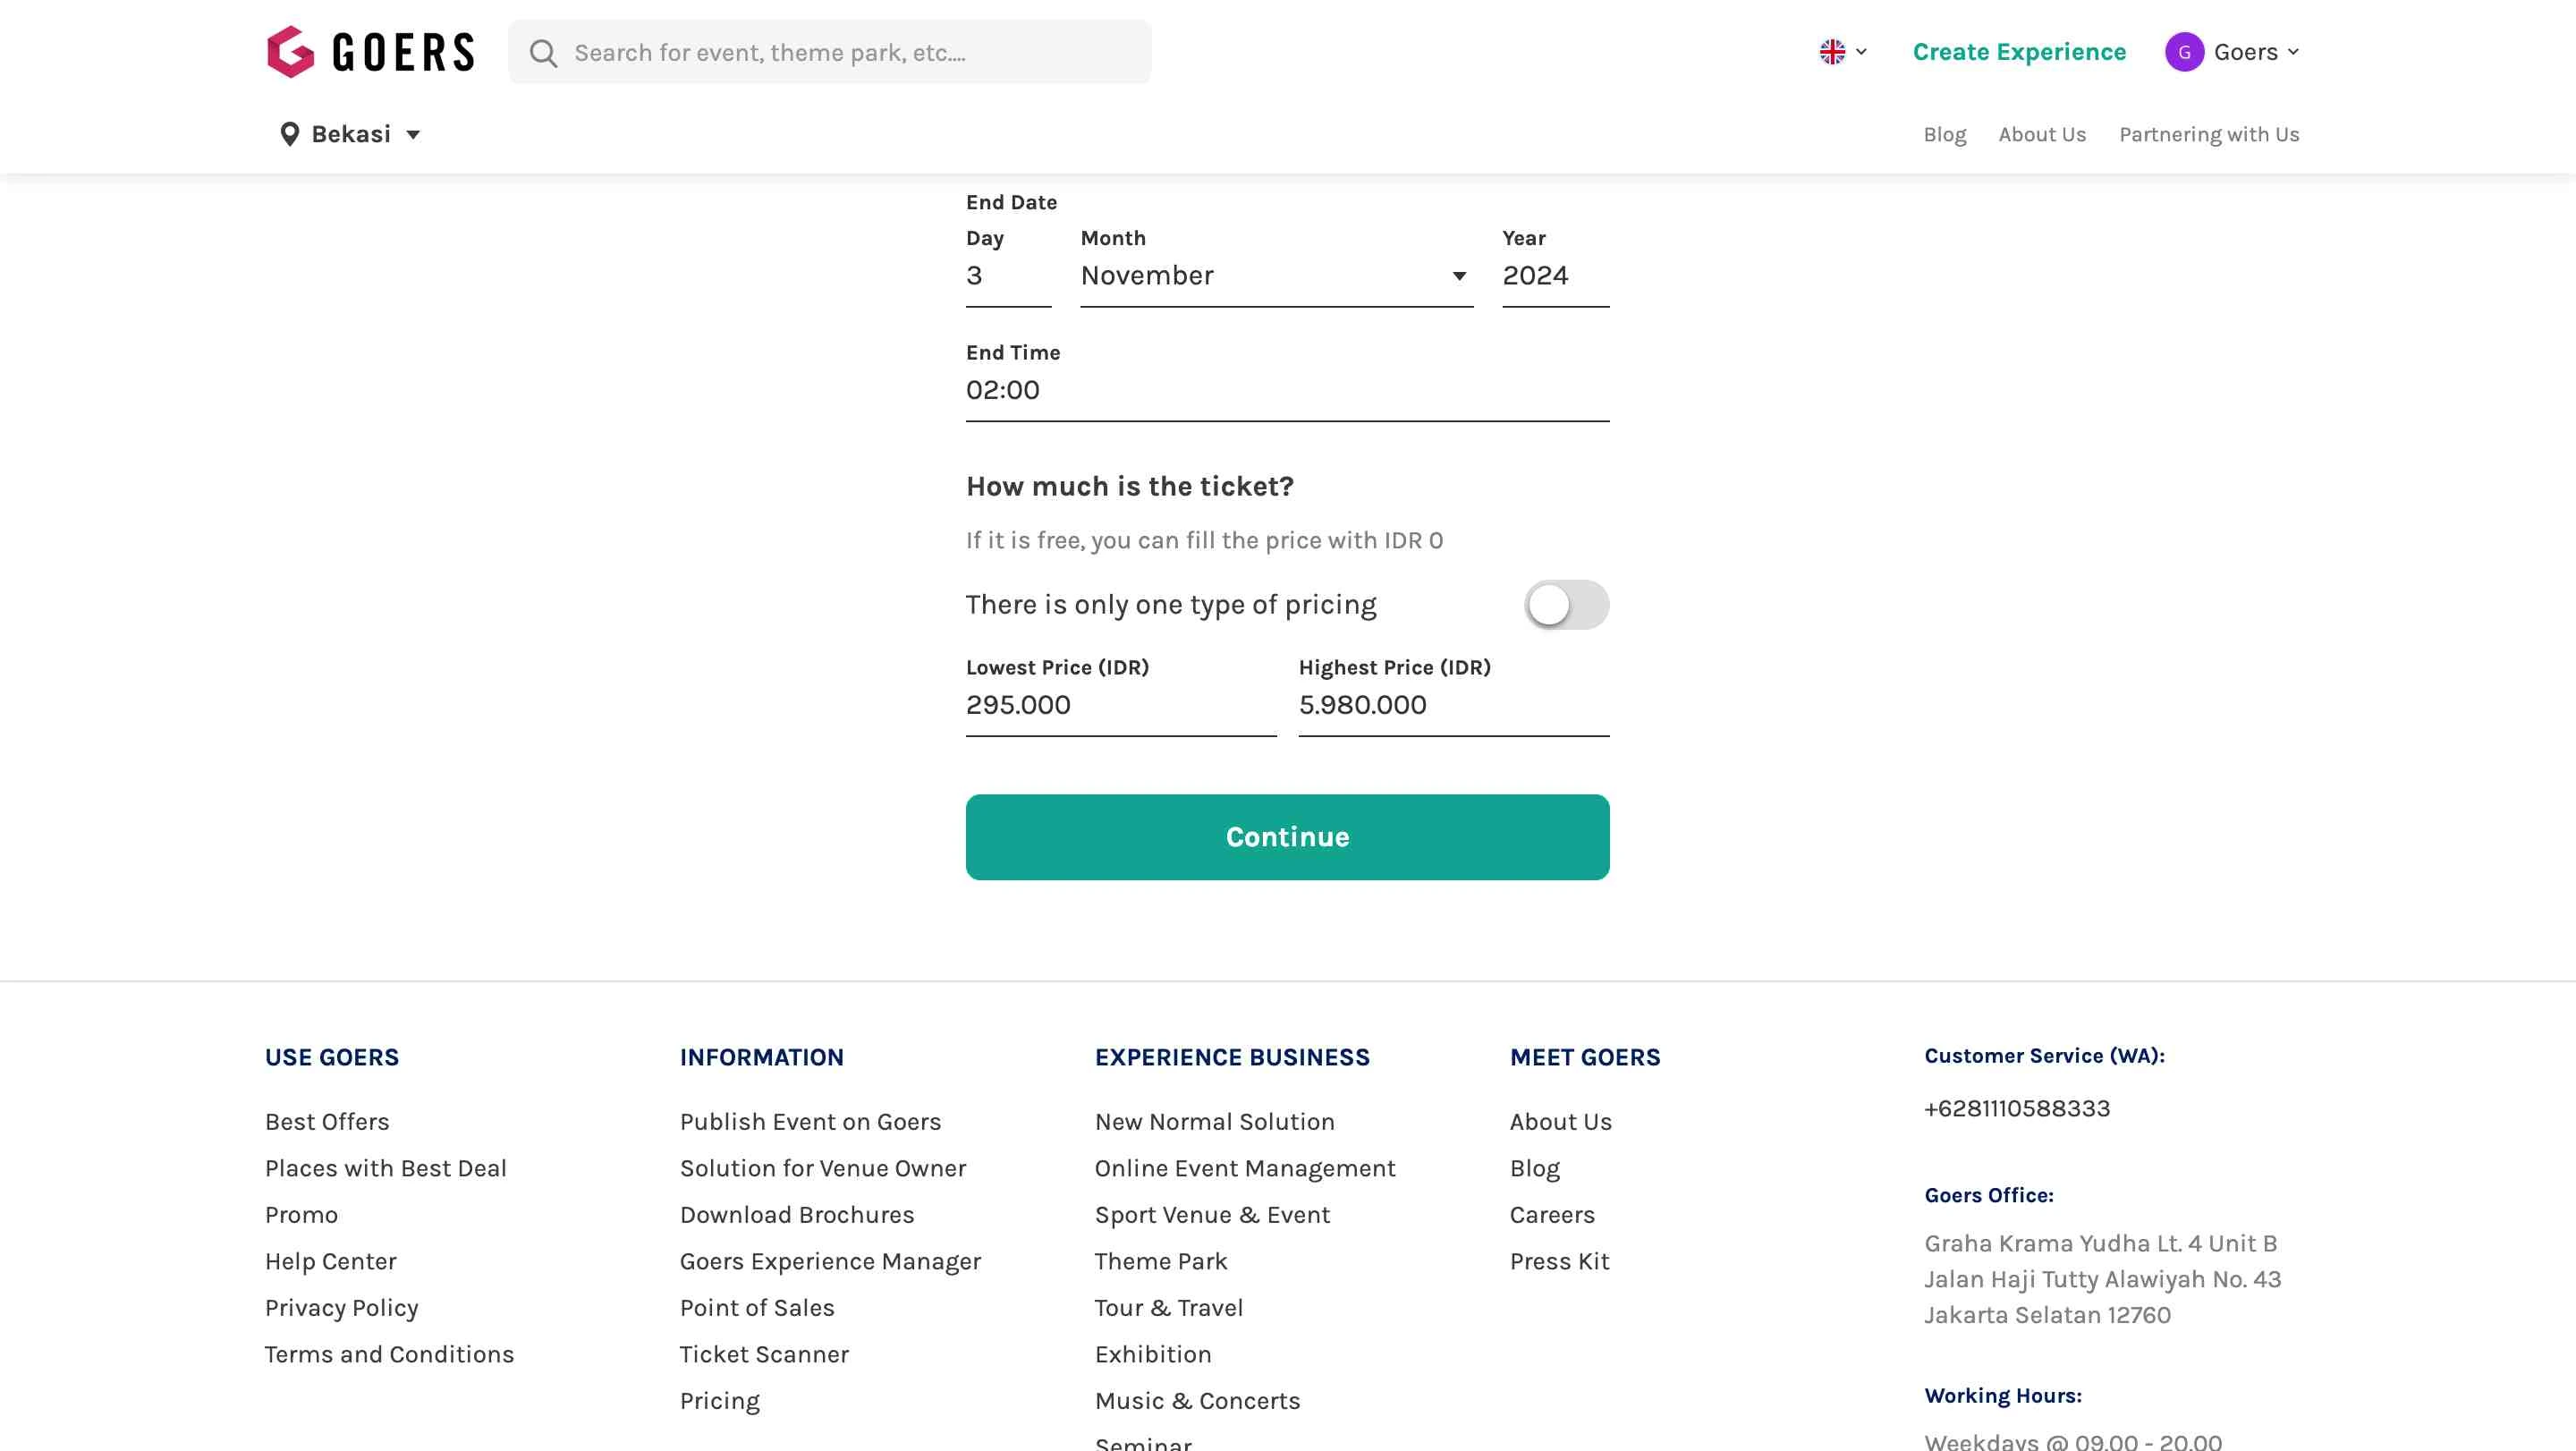The width and height of the screenshot is (2576, 1451).
Task: Click the search magnifier icon
Action: pos(543,53)
